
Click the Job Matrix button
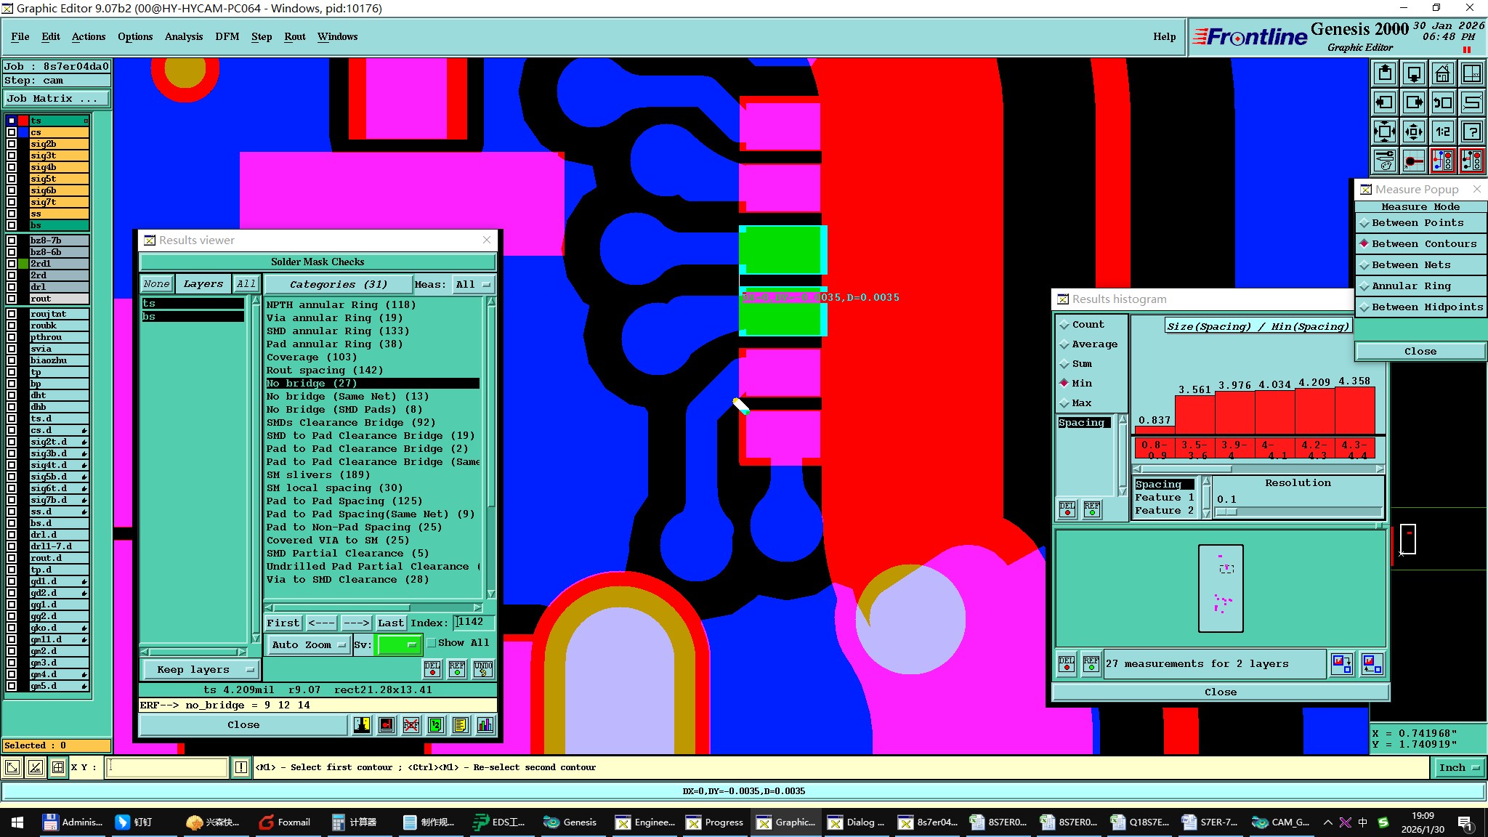[56, 98]
